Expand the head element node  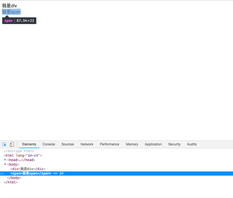click(5, 160)
